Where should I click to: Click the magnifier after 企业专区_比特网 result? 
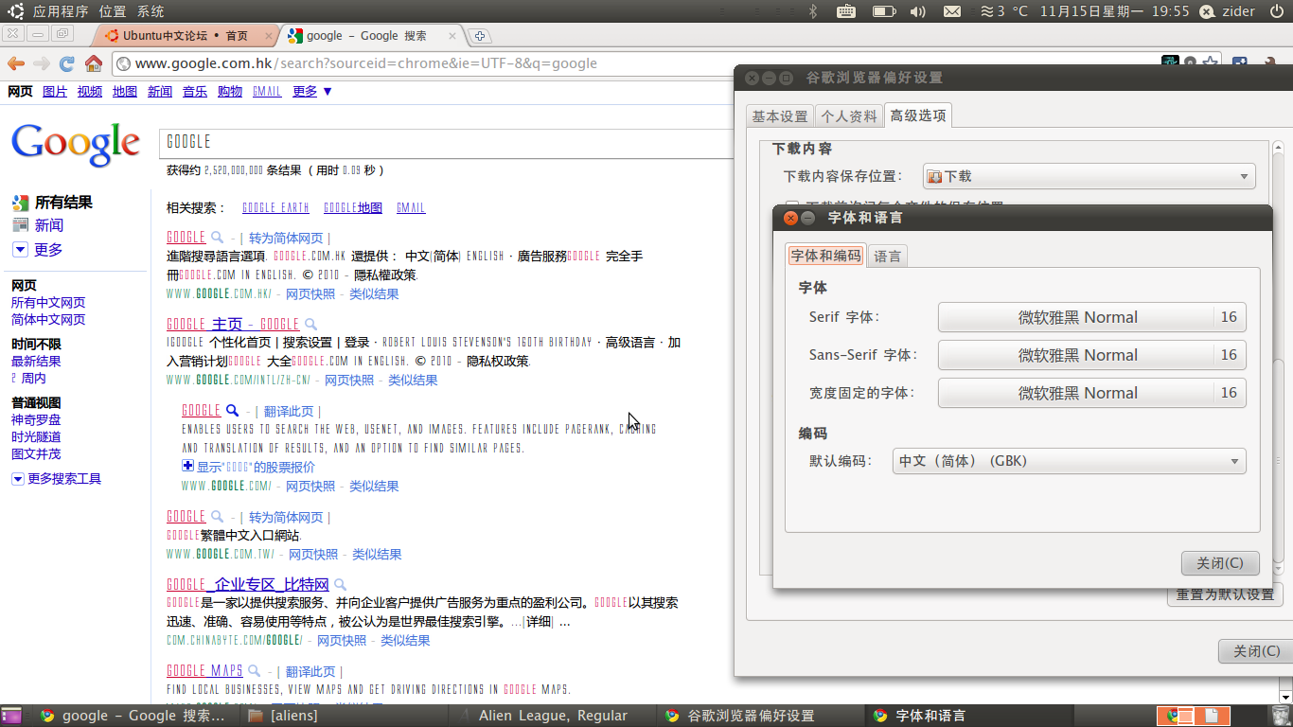point(340,585)
